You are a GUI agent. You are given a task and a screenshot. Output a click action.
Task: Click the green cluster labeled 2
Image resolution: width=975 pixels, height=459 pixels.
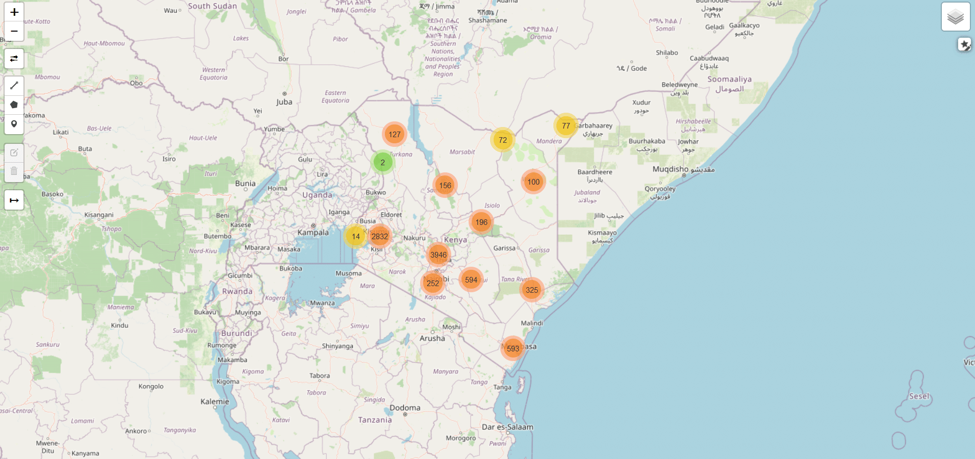pos(382,163)
